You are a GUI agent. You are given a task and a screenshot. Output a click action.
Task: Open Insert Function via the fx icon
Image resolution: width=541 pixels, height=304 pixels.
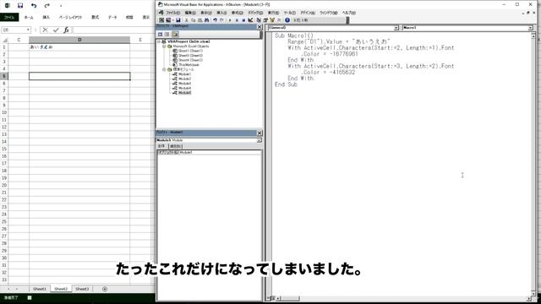tap(66, 30)
